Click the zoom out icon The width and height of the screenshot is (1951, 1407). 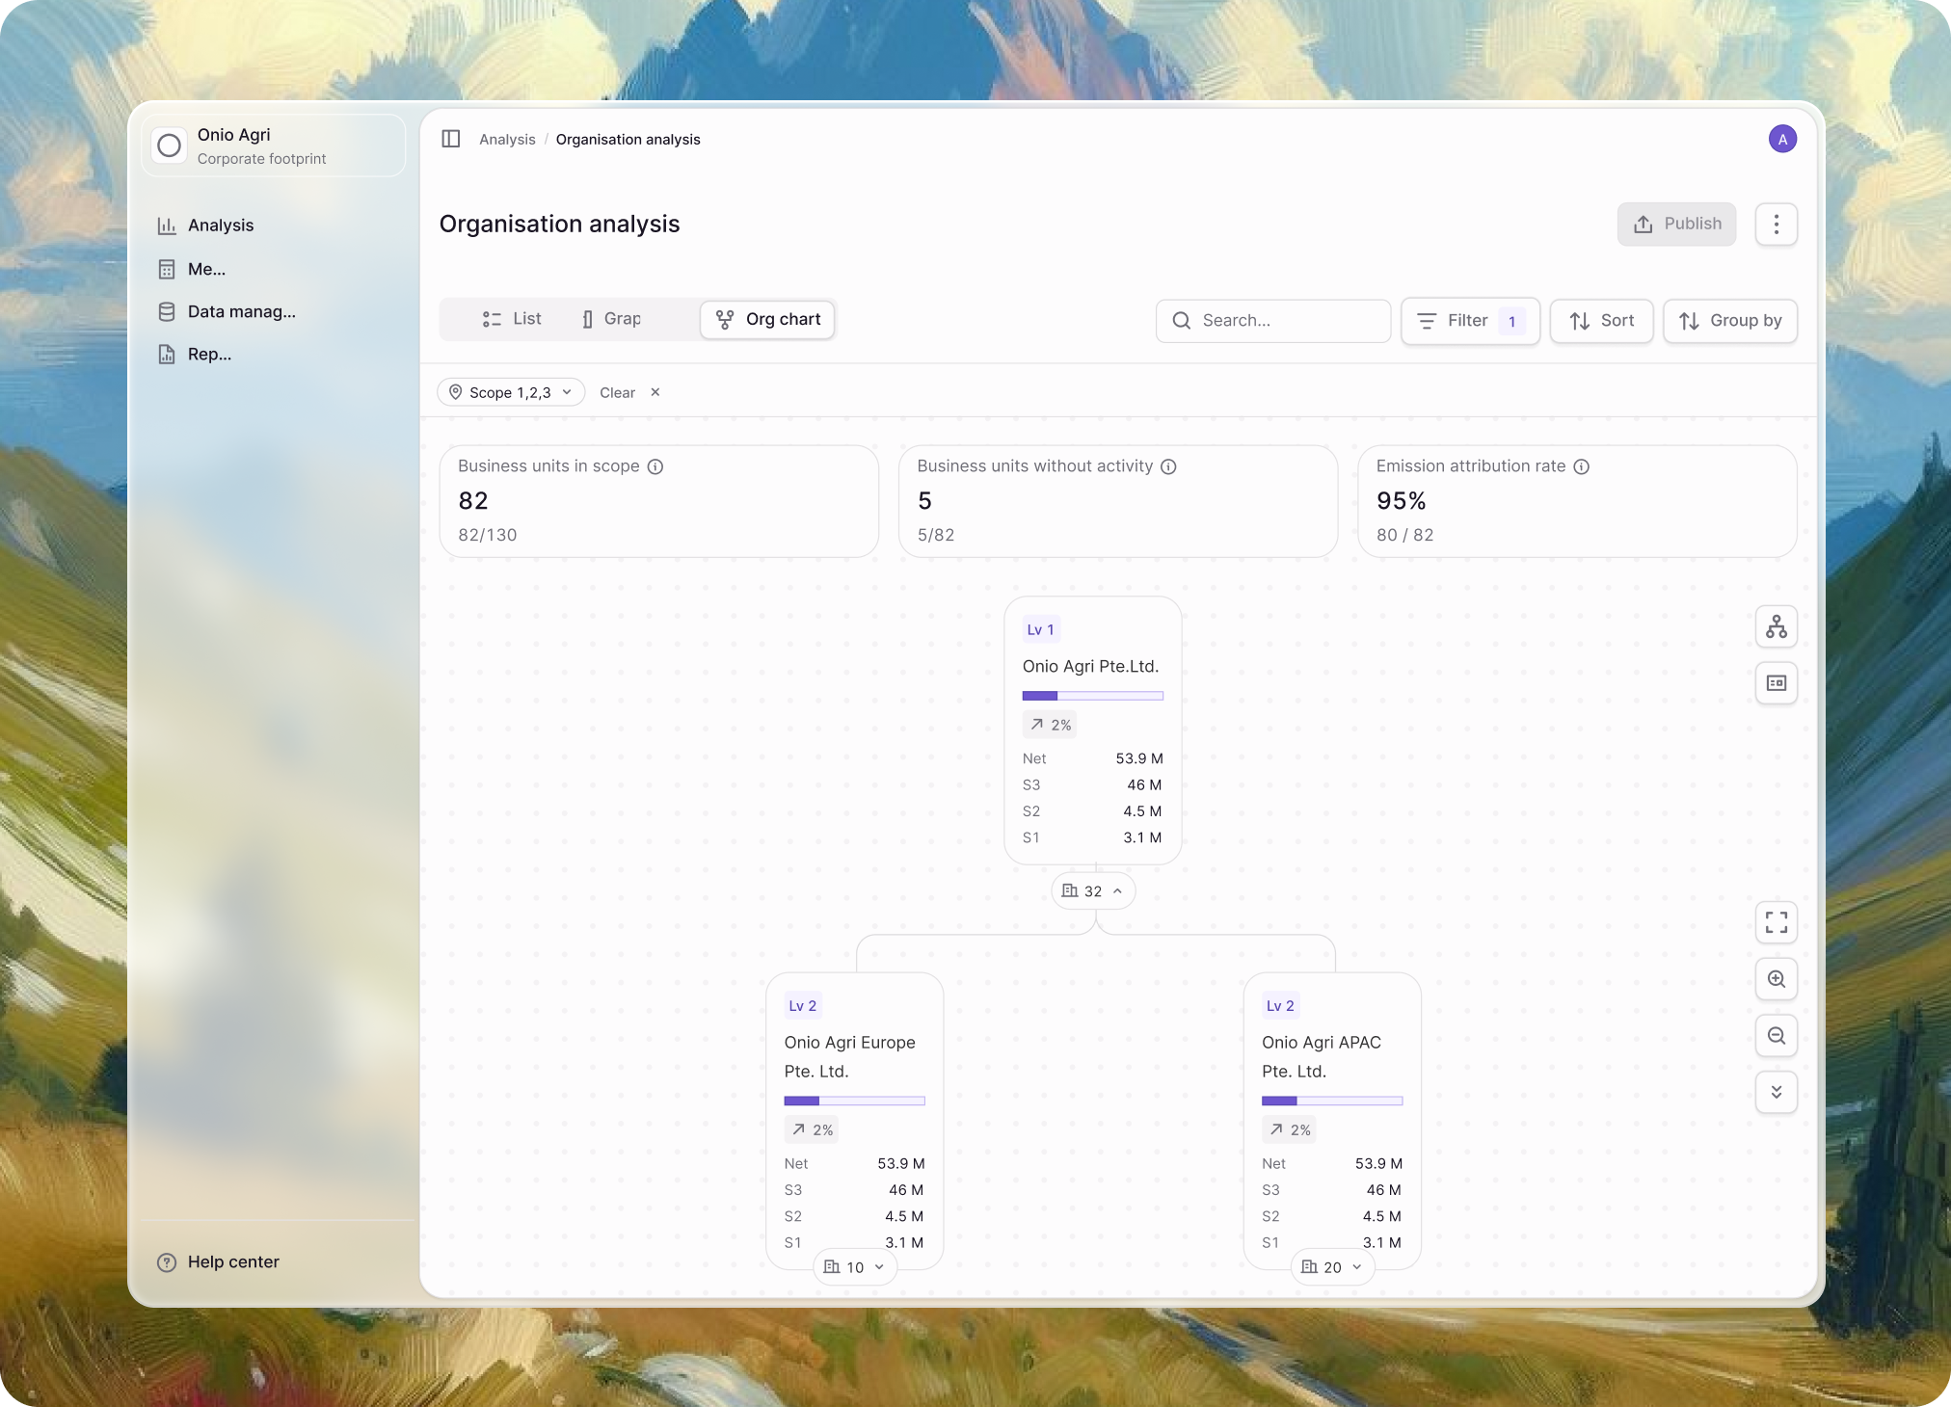tap(1776, 1034)
